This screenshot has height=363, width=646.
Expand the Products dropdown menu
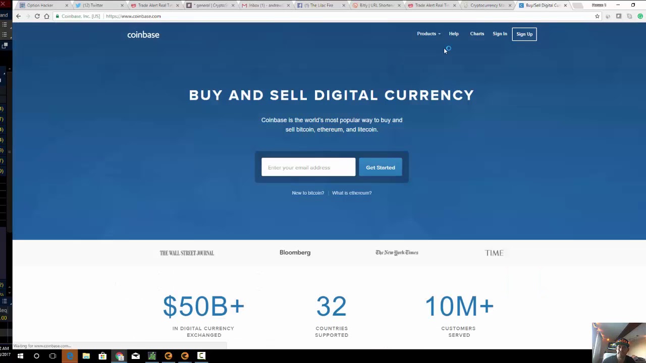428,34
